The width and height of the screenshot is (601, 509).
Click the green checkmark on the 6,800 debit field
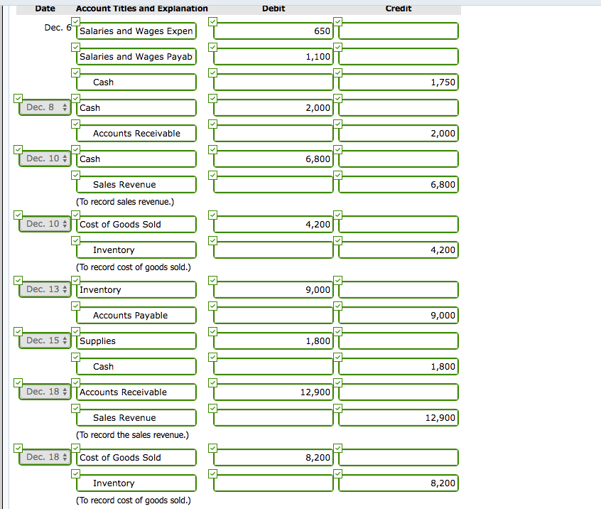[x=212, y=149]
